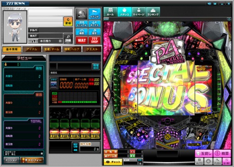Switch to the ホール tab

(110, 12)
